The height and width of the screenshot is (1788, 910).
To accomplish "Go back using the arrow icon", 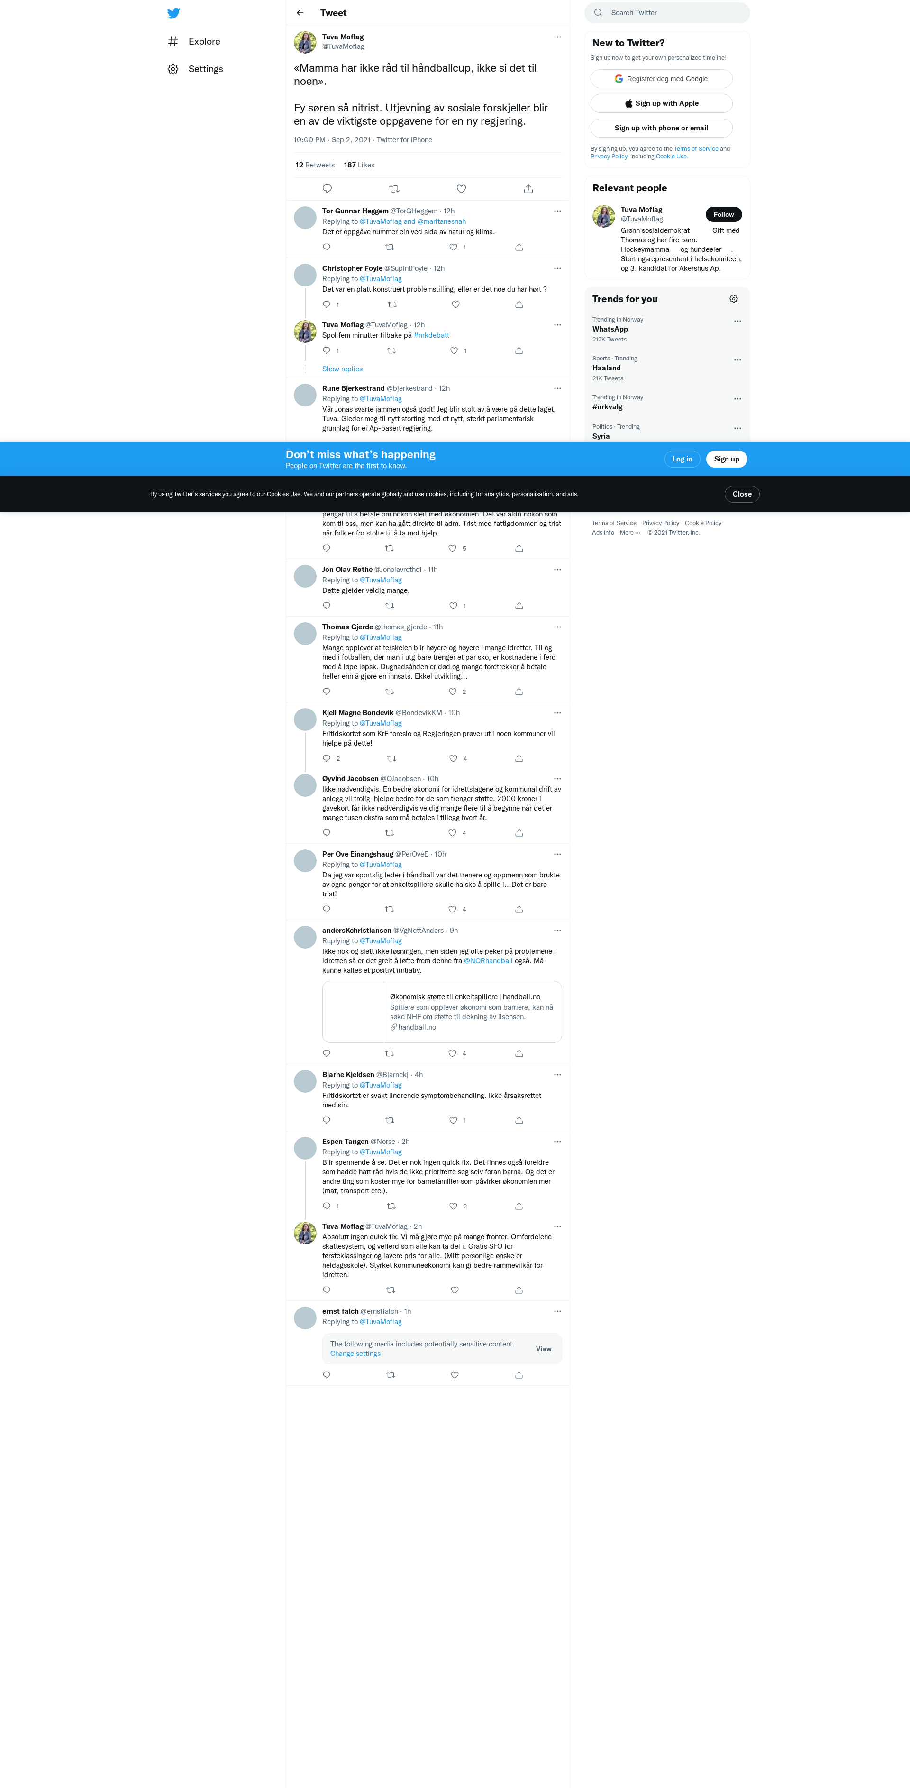I will pyautogui.click(x=300, y=12).
